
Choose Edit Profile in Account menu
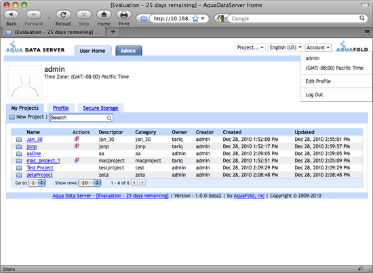coord(318,81)
